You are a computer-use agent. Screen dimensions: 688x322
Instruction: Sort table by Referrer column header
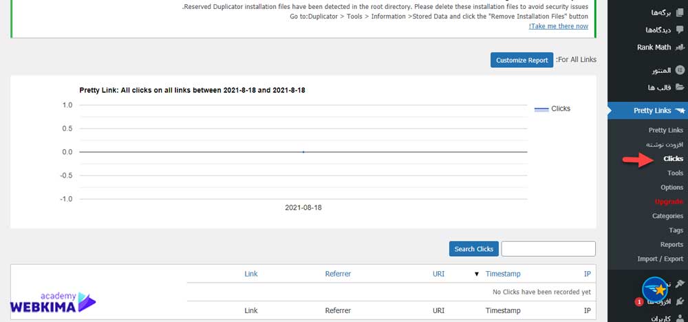click(338, 274)
